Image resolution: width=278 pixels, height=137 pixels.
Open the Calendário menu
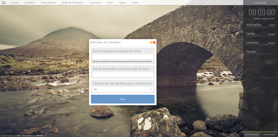[x=30, y=3]
